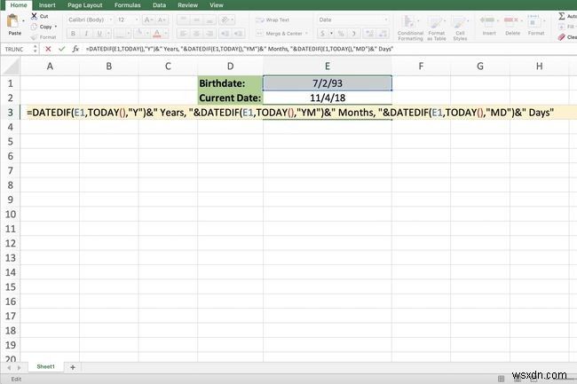
Task: Select the Sheet1 tab
Action: 45,367
